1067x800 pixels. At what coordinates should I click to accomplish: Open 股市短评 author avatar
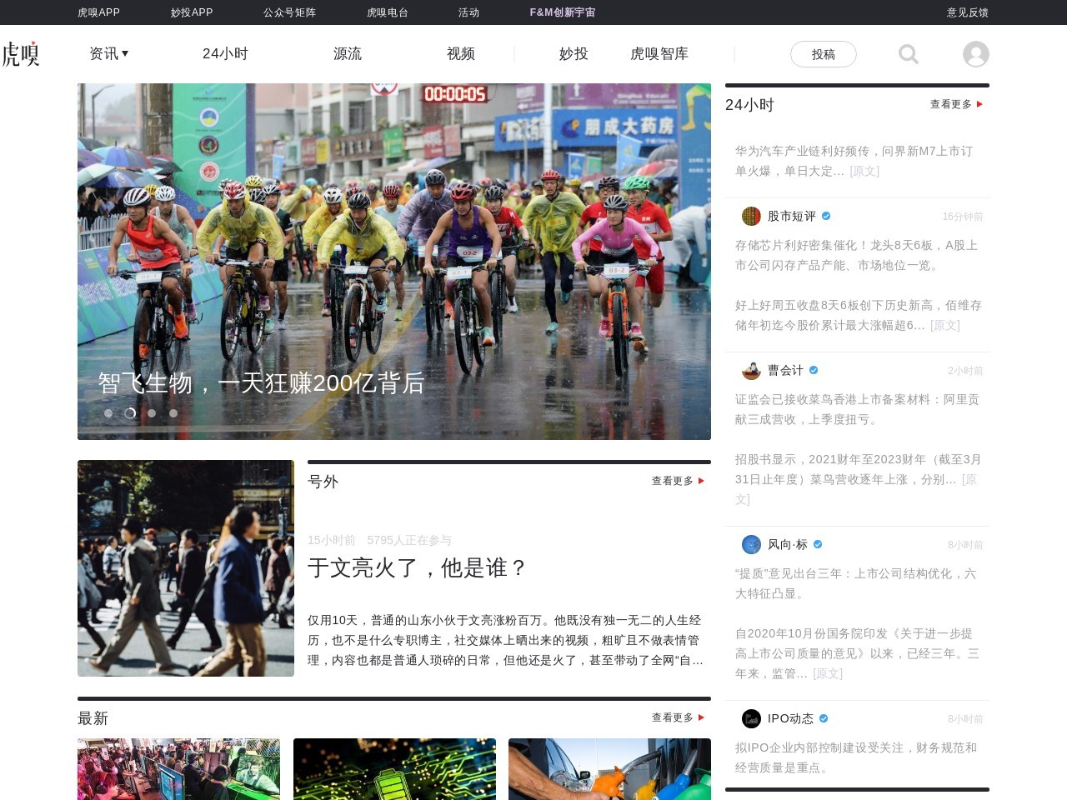tap(751, 216)
